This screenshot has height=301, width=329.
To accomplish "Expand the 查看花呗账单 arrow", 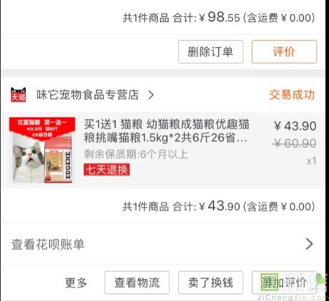I will (x=309, y=244).
